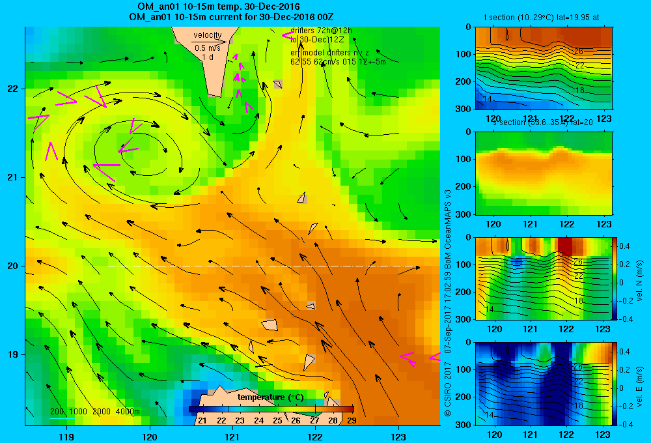
Task: Click the '-0.4' tick on vel. N scale
Action: (626, 319)
